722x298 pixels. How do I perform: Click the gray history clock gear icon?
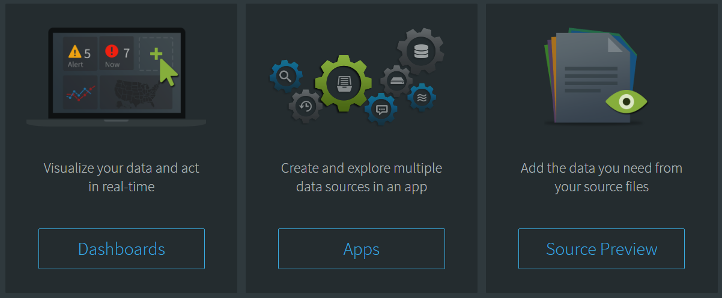(x=306, y=107)
